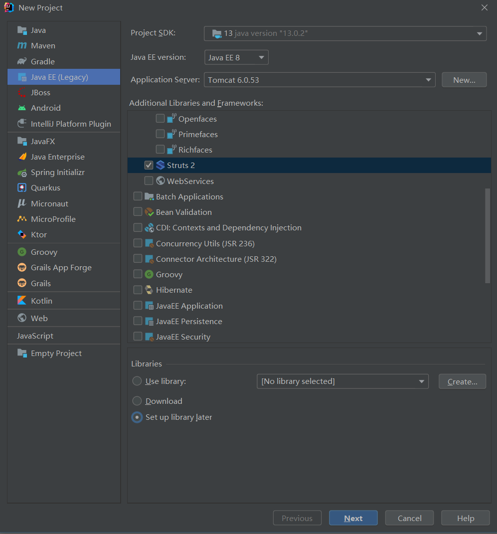497x534 pixels.
Task: Click the Micronaut mu icon
Action: pyautogui.click(x=22, y=203)
